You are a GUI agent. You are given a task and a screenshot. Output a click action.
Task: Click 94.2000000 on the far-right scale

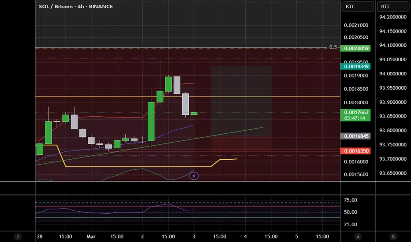coord(393,17)
